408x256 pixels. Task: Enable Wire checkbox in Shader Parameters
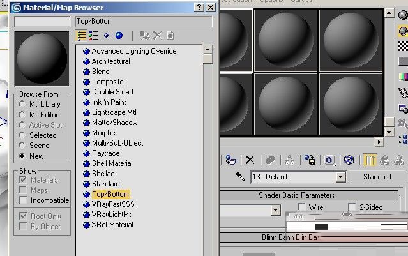[x=301, y=207]
